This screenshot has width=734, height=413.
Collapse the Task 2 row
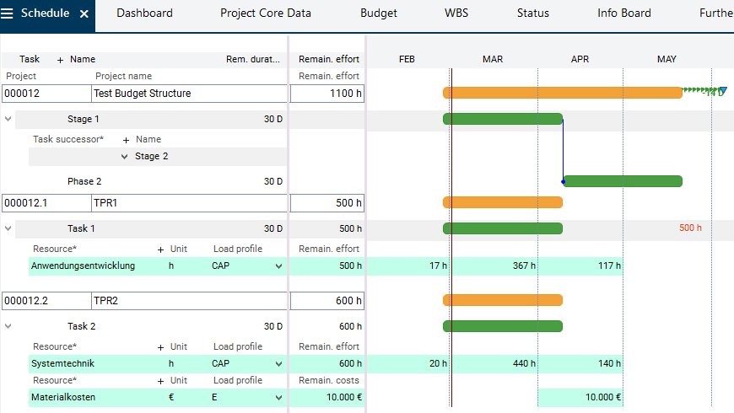click(x=8, y=326)
